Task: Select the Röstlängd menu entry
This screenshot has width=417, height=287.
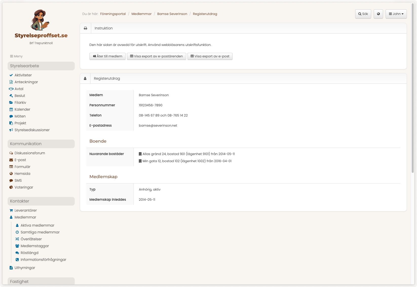Action: [x=30, y=253]
